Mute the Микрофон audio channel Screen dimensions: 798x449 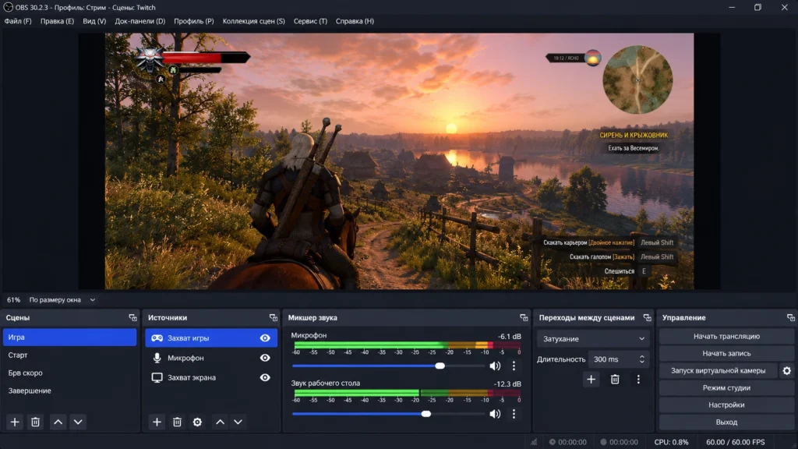(x=495, y=366)
